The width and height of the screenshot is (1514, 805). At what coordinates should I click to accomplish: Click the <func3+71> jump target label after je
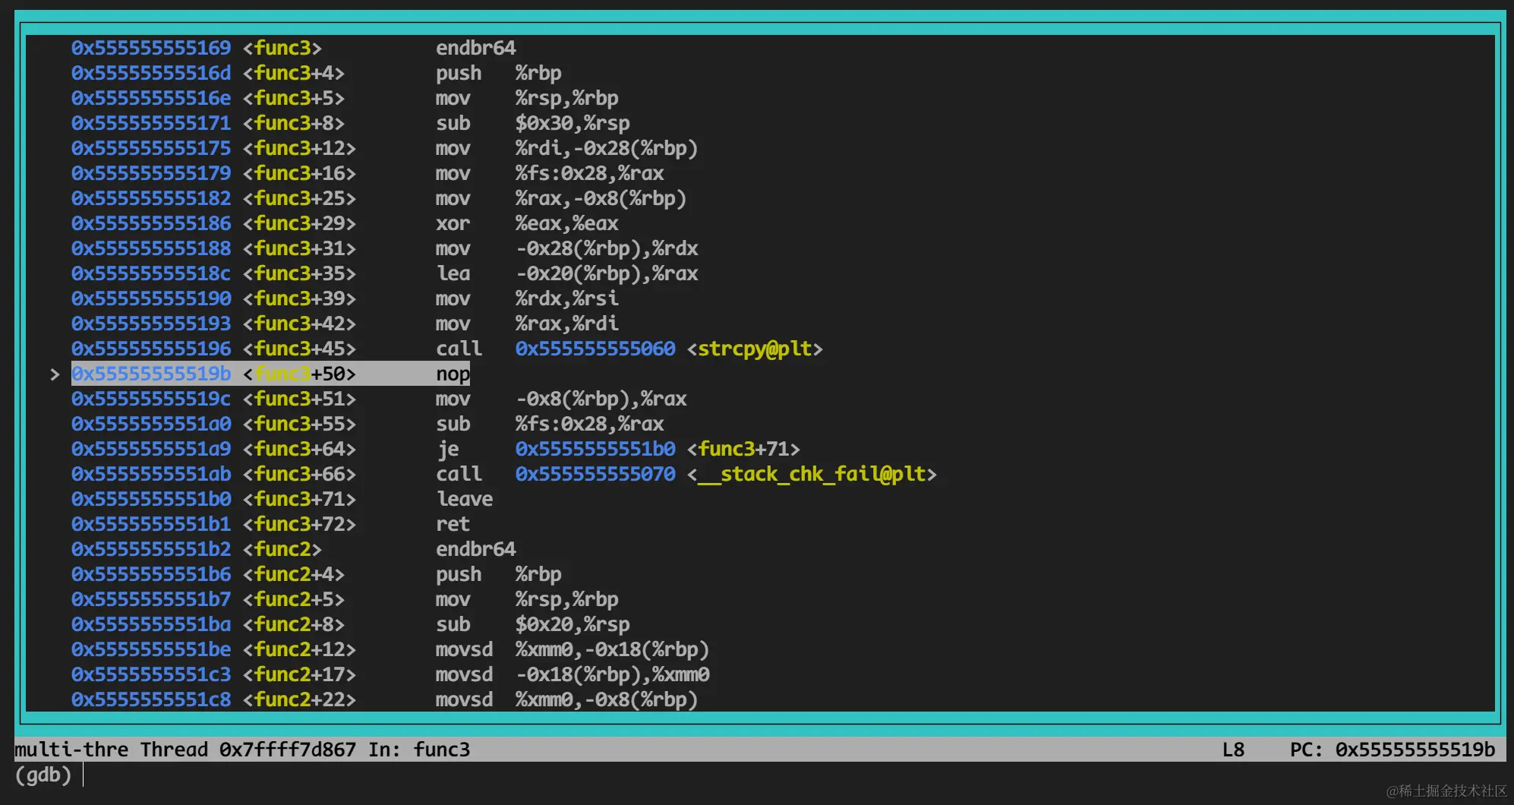click(743, 449)
